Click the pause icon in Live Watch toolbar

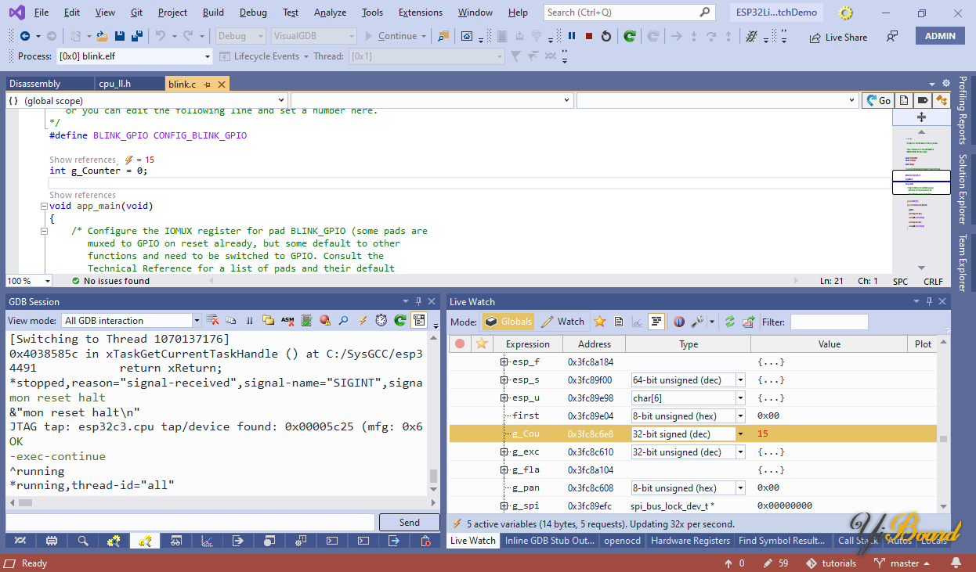click(x=678, y=322)
